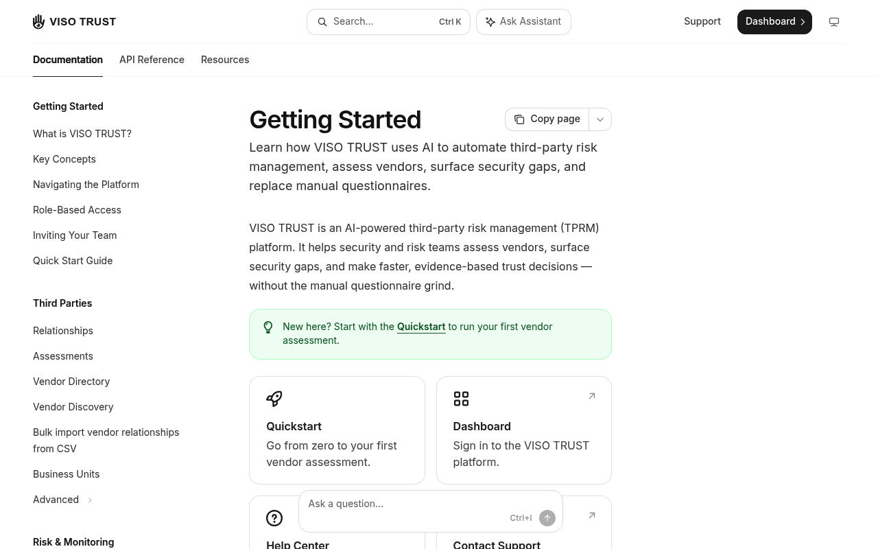Toggle the theme using the monitor icon

coord(834,22)
